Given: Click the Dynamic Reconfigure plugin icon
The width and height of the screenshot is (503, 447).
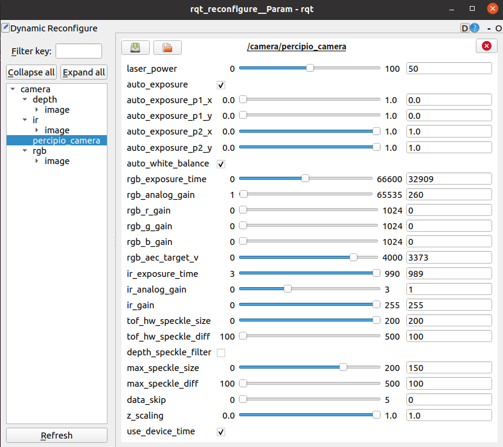Looking at the screenshot, I should pos(5,28).
